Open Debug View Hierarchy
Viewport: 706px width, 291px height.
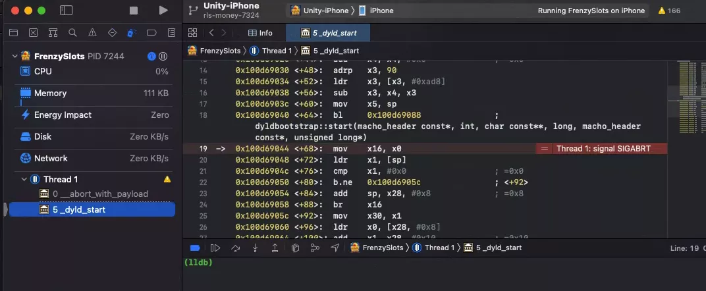click(295, 248)
